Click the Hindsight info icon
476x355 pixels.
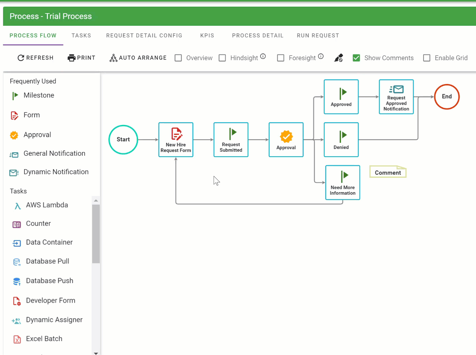(263, 56)
